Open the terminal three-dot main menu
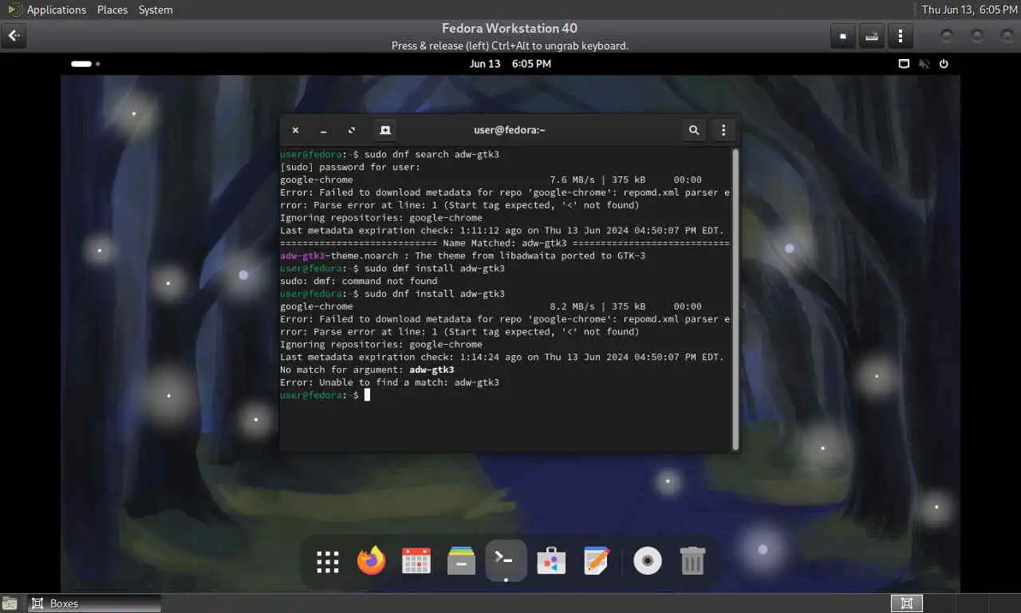Viewport: 1021px width, 613px height. 723,130
